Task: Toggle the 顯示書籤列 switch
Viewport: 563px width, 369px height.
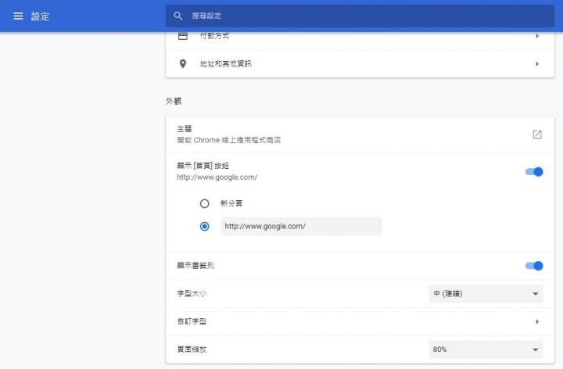Action: tap(534, 266)
